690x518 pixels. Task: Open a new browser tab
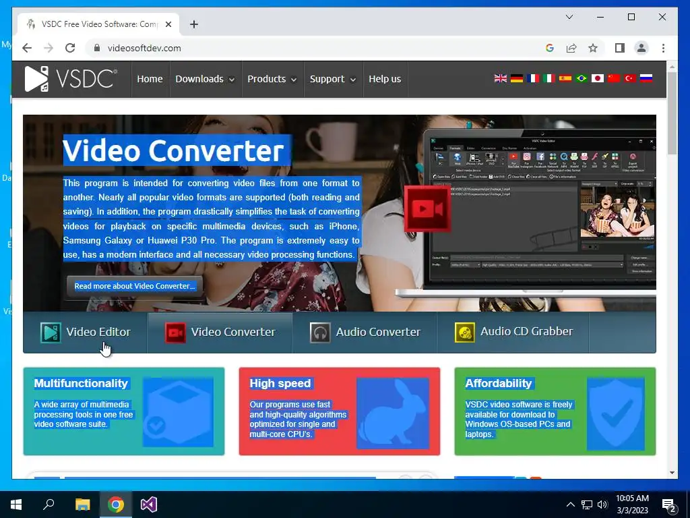pyautogui.click(x=193, y=24)
